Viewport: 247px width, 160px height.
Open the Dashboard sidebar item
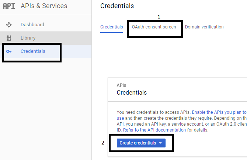(32, 25)
